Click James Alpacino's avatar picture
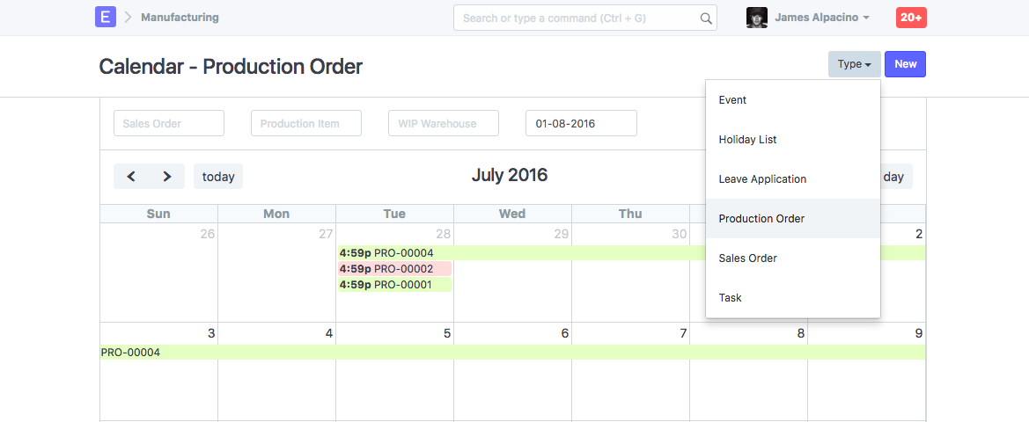This screenshot has height=422, width=1029. [756, 18]
